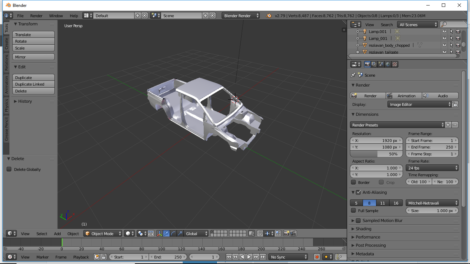Jump to the last frame in timeline

[263, 257]
